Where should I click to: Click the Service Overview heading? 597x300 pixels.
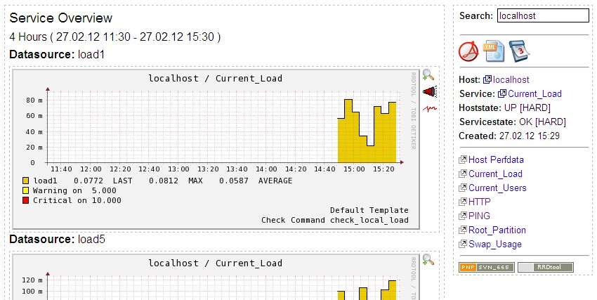pyautogui.click(x=61, y=18)
